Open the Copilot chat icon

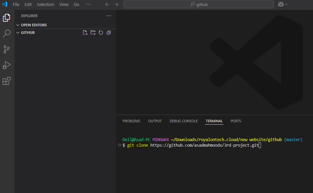(x=281, y=4)
